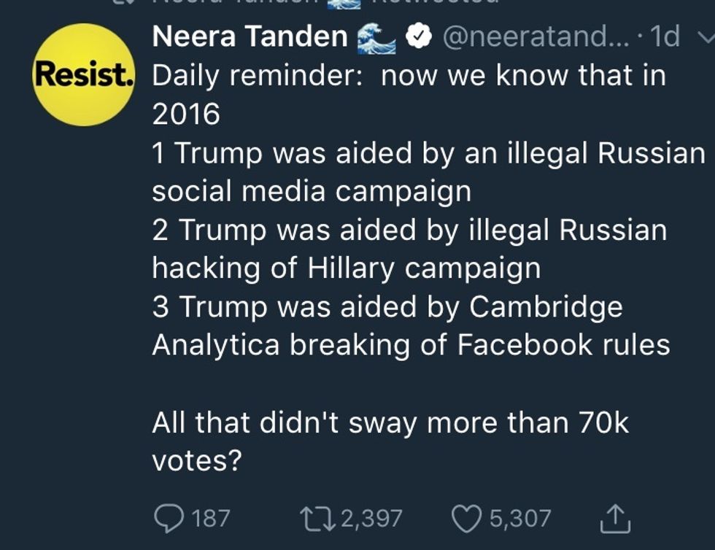View the 5,307 likes count
Image resolution: width=715 pixels, height=550 pixels.
519,518
